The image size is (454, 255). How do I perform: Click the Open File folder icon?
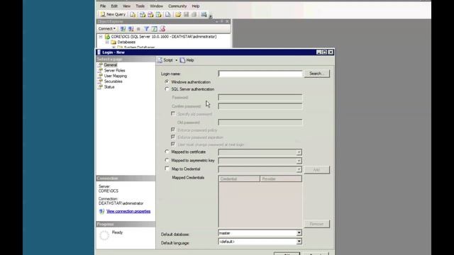pyautogui.click(x=178, y=14)
